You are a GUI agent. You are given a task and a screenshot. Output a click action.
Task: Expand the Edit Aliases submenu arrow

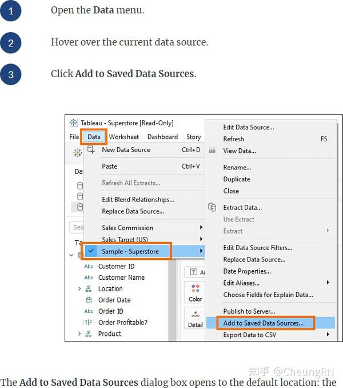[328, 283]
